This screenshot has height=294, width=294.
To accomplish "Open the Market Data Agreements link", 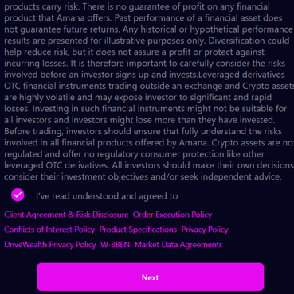I will (x=178, y=244).
